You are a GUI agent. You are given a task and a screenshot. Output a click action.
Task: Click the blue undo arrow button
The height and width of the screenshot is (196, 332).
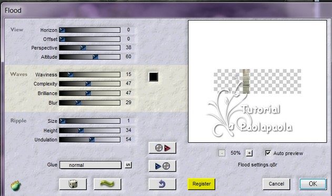[162, 184]
